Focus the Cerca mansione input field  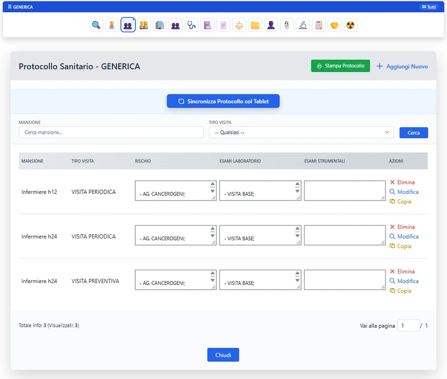[111, 132]
